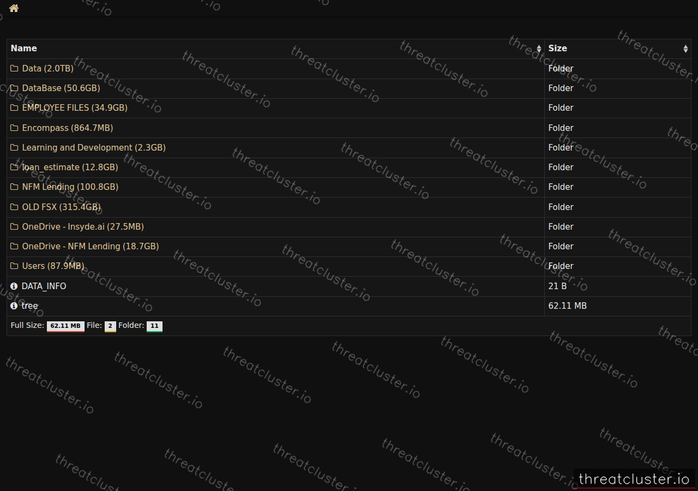This screenshot has height=491, width=698.
Task: Click the File count badge 2
Action: tap(110, 326)
